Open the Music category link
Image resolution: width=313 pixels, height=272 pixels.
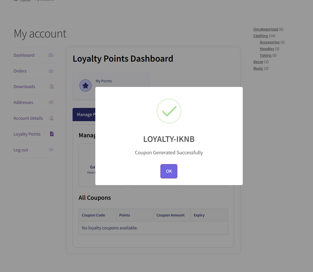coord(258,69)
